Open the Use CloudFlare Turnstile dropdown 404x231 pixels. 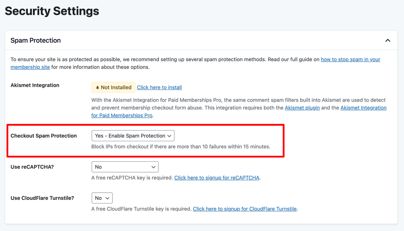pos(102,198)
